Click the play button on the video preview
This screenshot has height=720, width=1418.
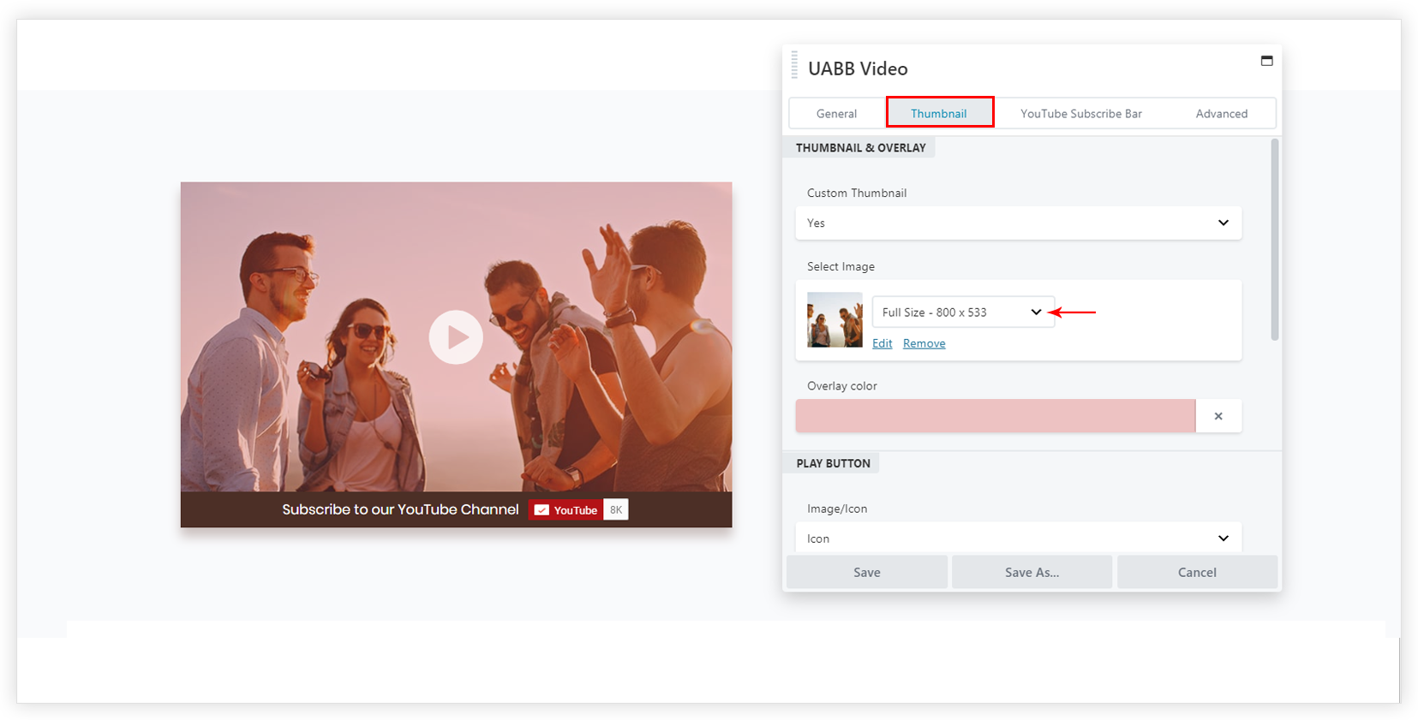456,337
